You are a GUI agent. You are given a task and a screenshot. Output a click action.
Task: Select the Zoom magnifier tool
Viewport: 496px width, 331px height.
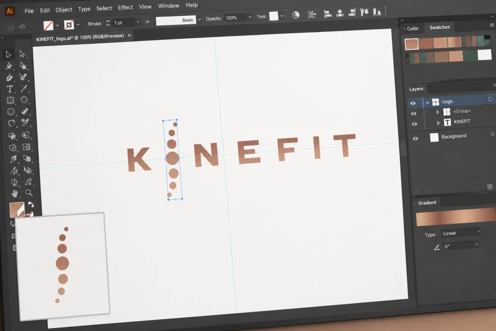click(x=29, y=193)
